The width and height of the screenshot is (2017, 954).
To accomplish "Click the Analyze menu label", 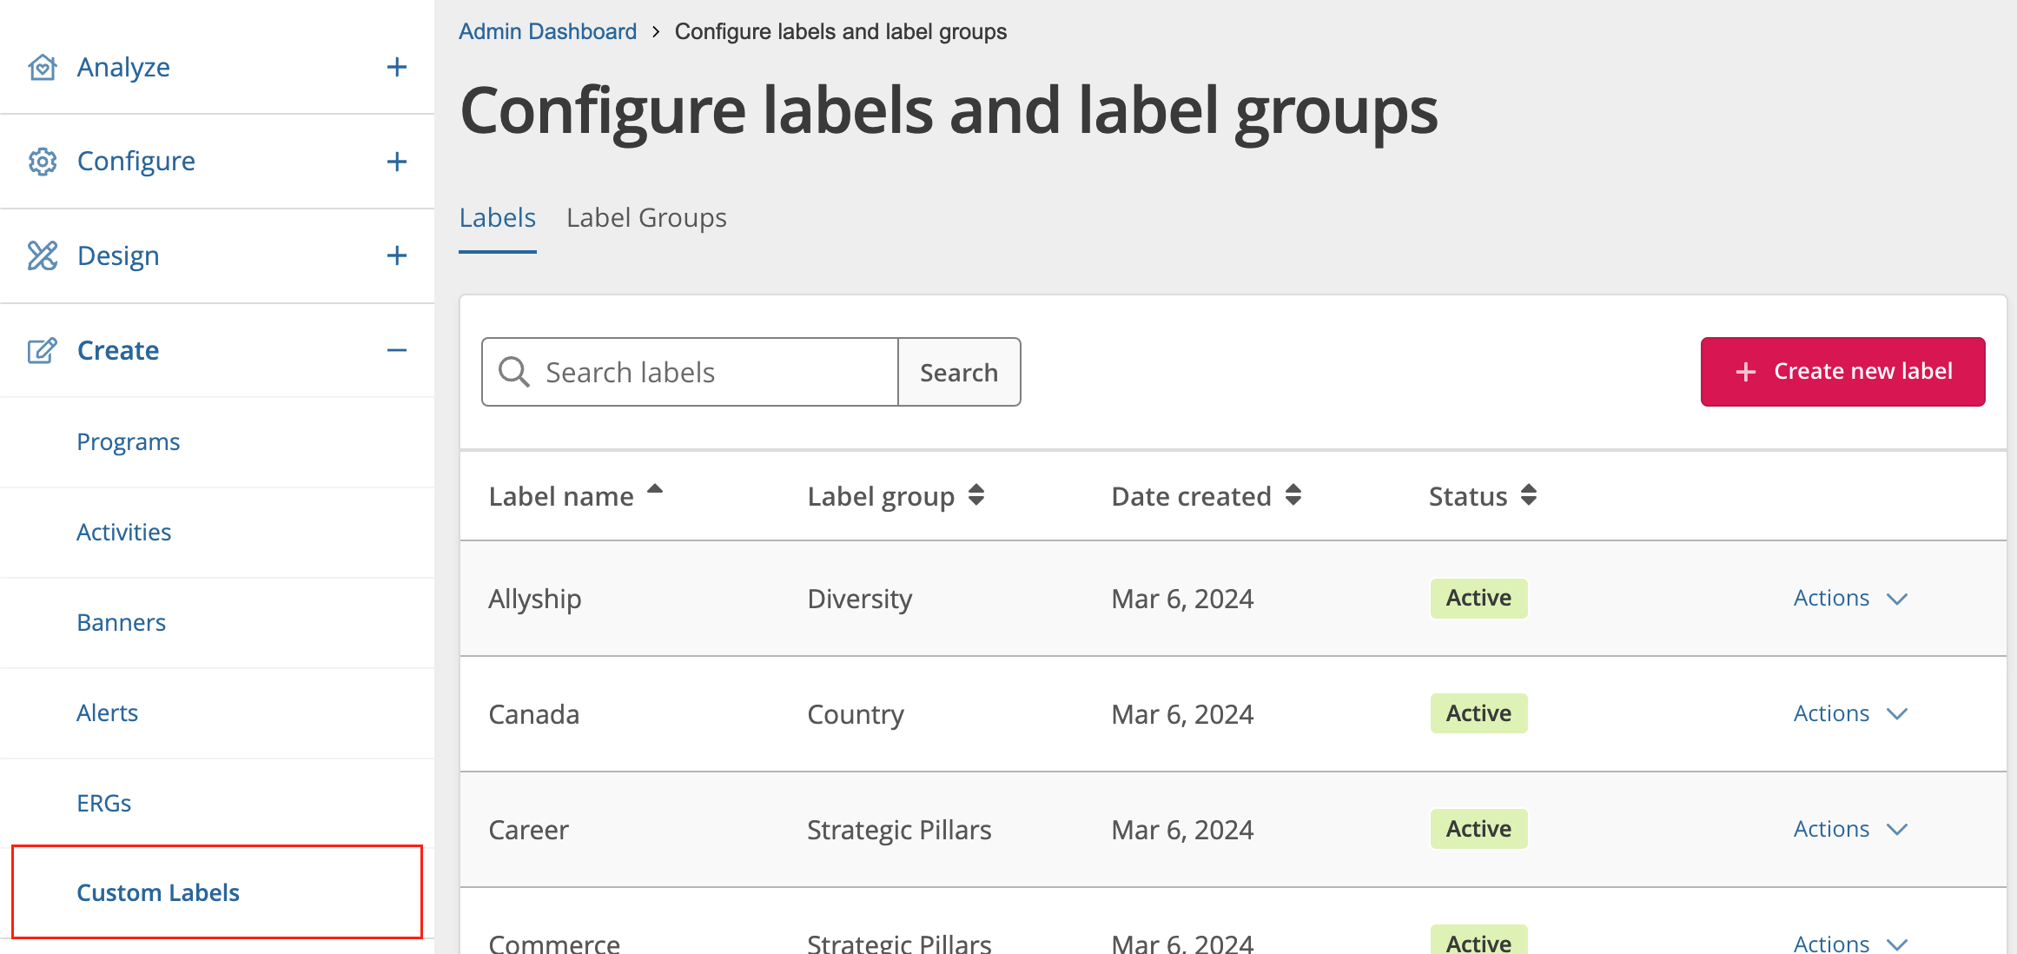I will click(123, 67).
